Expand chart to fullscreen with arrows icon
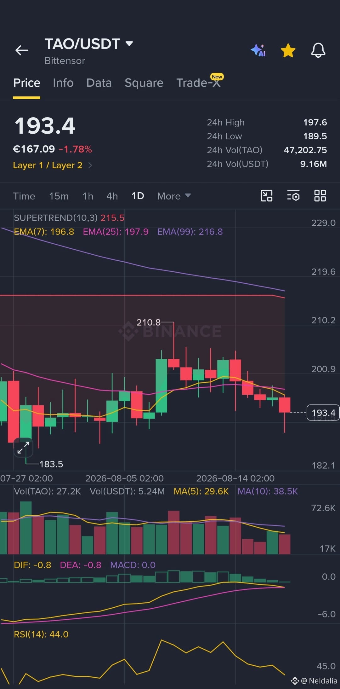The height and width of the screenshot is (689, 340). coord(23,447)
